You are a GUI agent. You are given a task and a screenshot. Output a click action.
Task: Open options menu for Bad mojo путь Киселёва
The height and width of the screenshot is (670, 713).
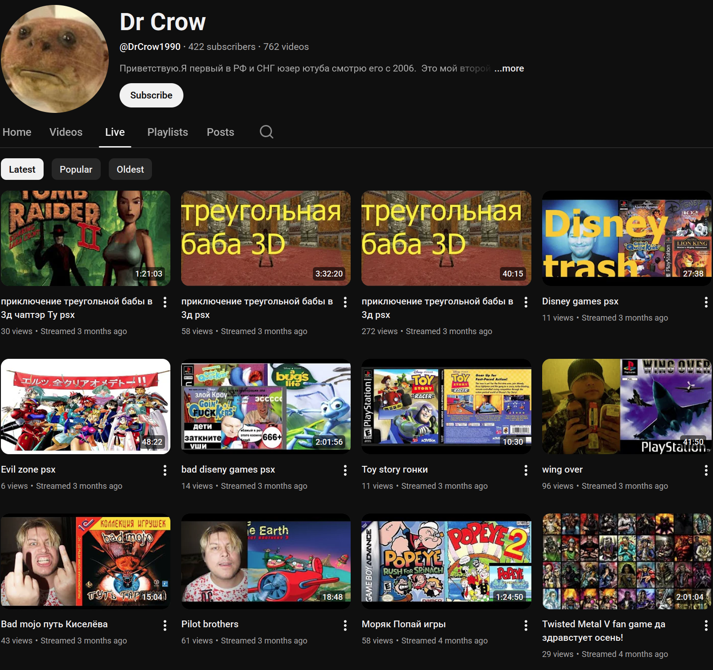coord(165,625)
